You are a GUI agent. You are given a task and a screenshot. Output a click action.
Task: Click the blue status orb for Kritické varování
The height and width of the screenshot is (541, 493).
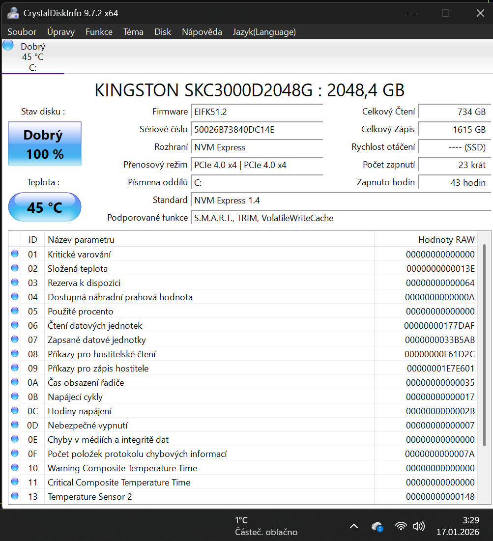point(15,254)
